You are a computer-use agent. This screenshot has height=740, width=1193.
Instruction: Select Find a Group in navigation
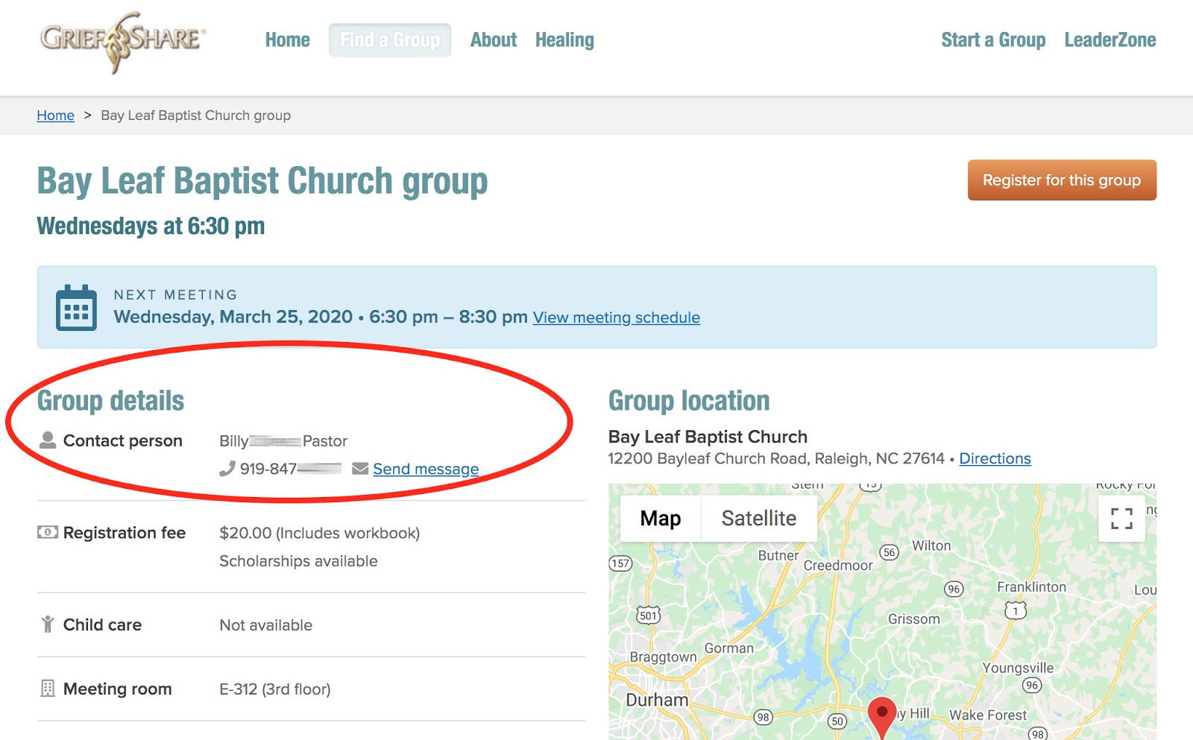[x=390, y=39]
